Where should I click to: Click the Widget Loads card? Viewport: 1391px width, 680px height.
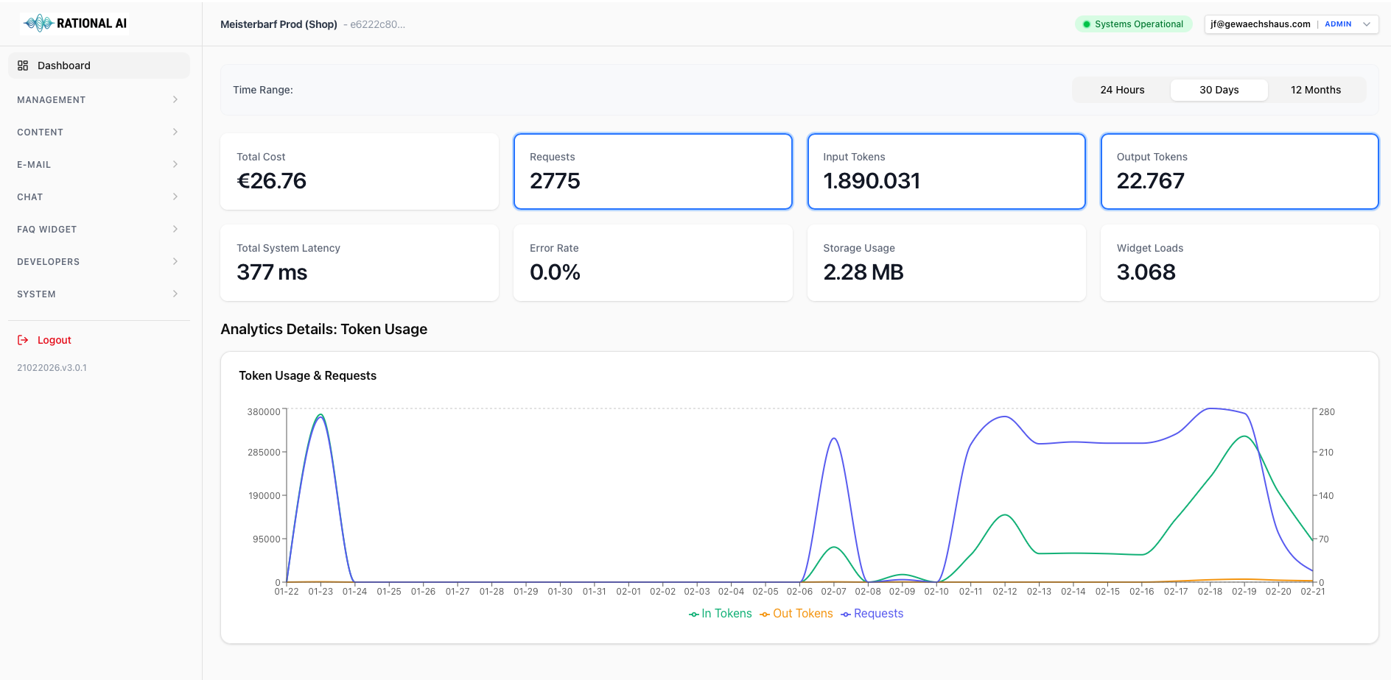(x=1239, y=263)
